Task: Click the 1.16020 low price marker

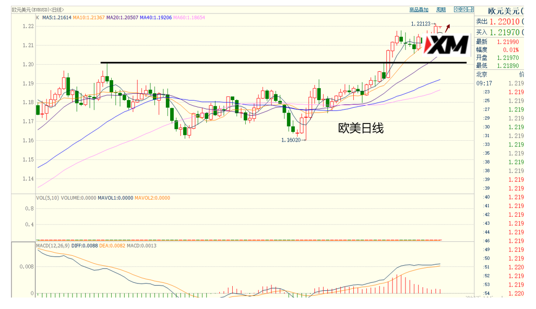Action: (291, 140)
